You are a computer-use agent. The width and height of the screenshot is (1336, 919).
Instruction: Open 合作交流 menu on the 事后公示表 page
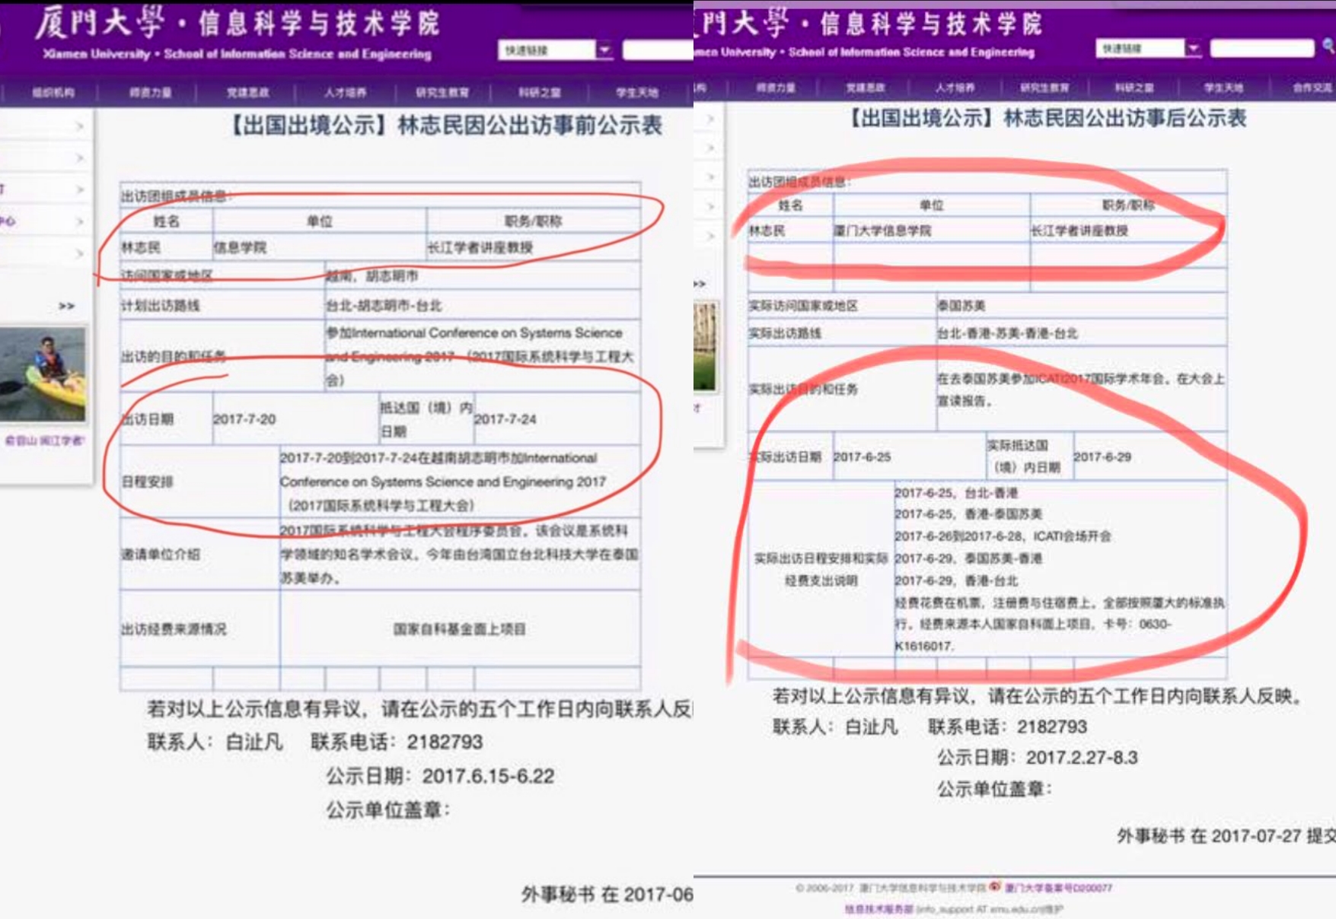[1313, 87]
